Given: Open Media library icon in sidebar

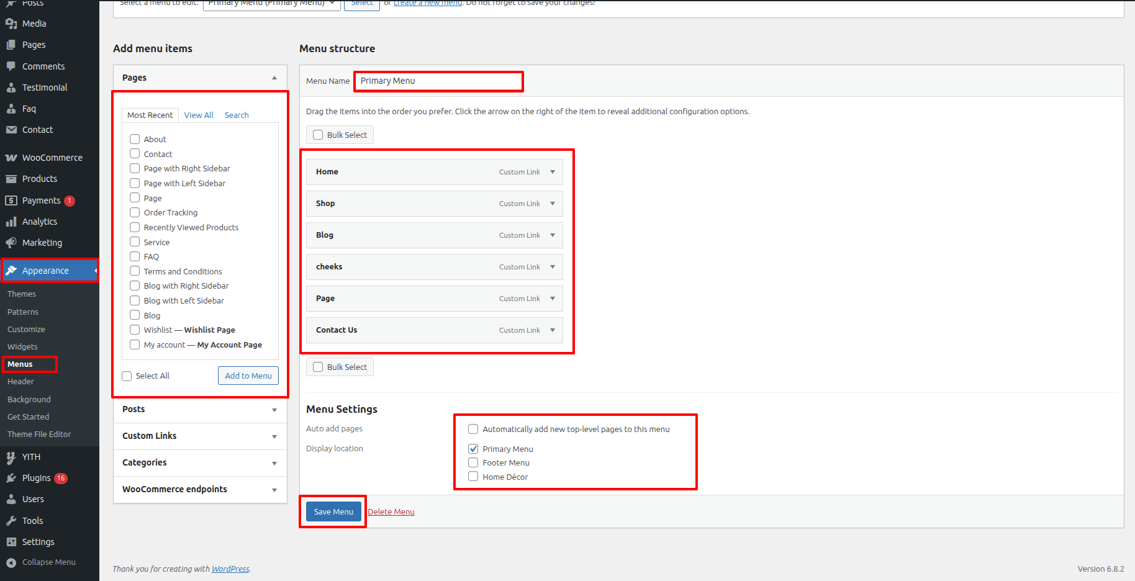Looking at the screenshot, I should click(x=11, y=24).
